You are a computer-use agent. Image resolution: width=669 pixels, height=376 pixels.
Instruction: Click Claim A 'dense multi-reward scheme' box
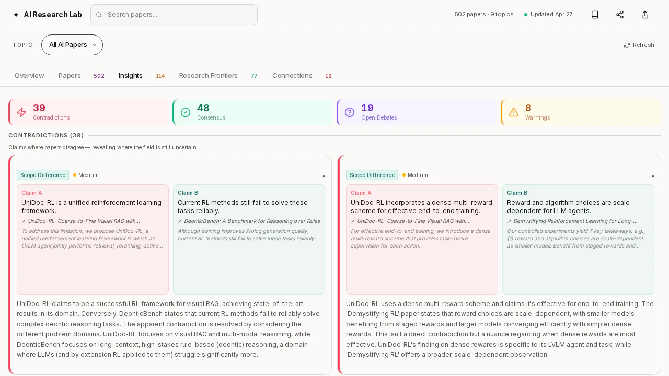(x=422, y=239)
